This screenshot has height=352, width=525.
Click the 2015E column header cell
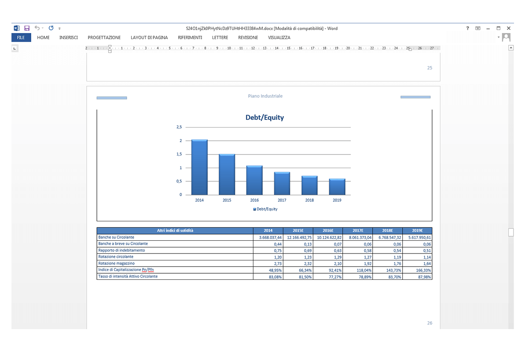point(298,231)
